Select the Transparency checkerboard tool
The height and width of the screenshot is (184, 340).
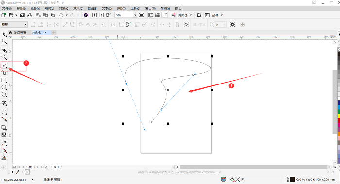pos(4,134)
